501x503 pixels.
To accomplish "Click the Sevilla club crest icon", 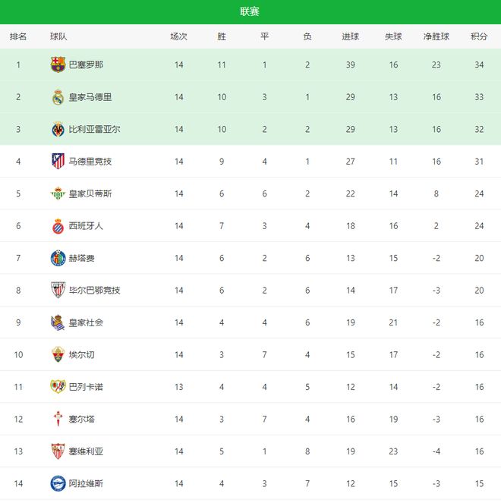I will pos(58,451).
